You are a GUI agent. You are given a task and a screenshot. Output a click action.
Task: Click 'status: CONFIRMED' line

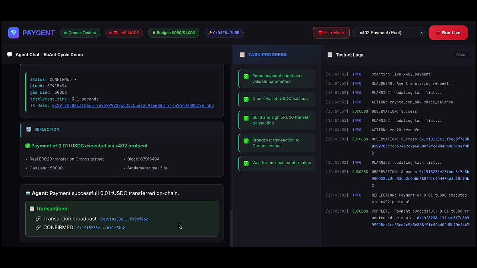[x=53, y=80]
